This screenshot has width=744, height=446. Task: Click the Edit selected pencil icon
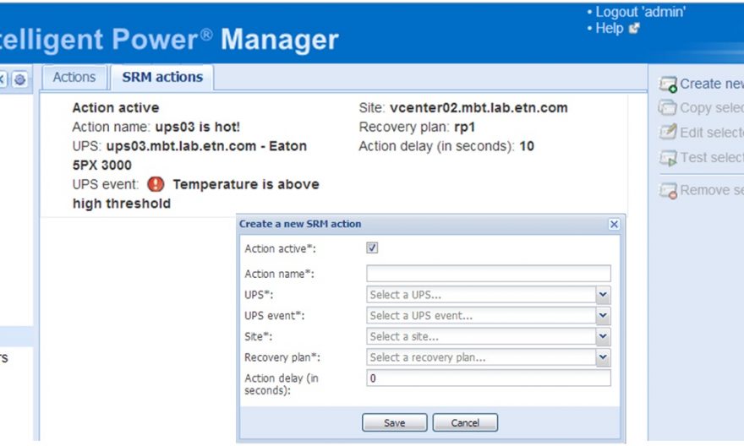pyautogui.click(x=668, y=133)
